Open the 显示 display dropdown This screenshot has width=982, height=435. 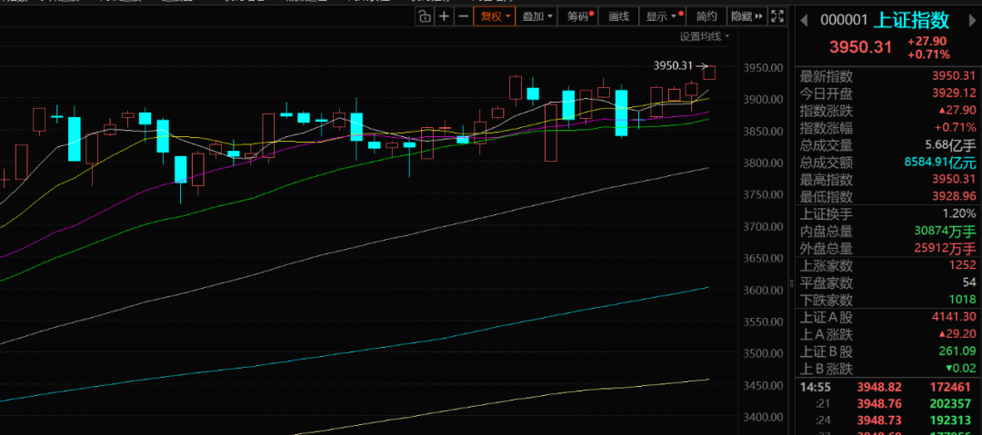click(662, 16)
